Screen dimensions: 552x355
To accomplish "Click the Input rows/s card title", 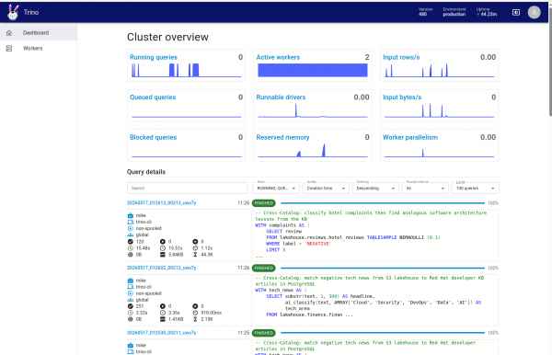I will 401,57.
